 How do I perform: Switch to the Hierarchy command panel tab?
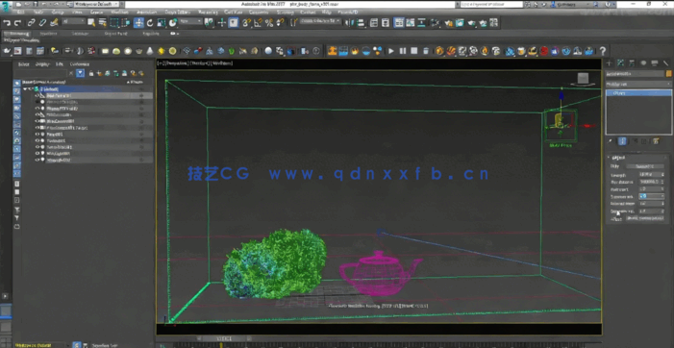click(x=632, y=63)
